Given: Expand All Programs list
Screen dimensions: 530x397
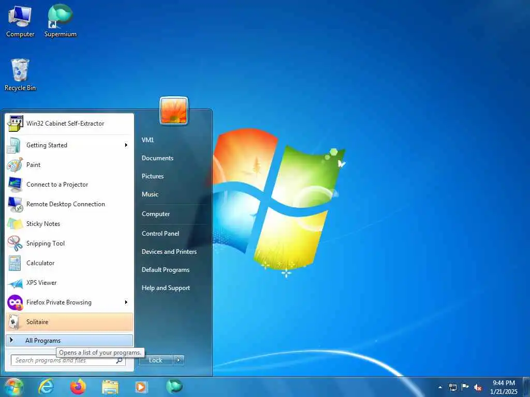Looking at the screenshot, I should click(x=69, y=341).
